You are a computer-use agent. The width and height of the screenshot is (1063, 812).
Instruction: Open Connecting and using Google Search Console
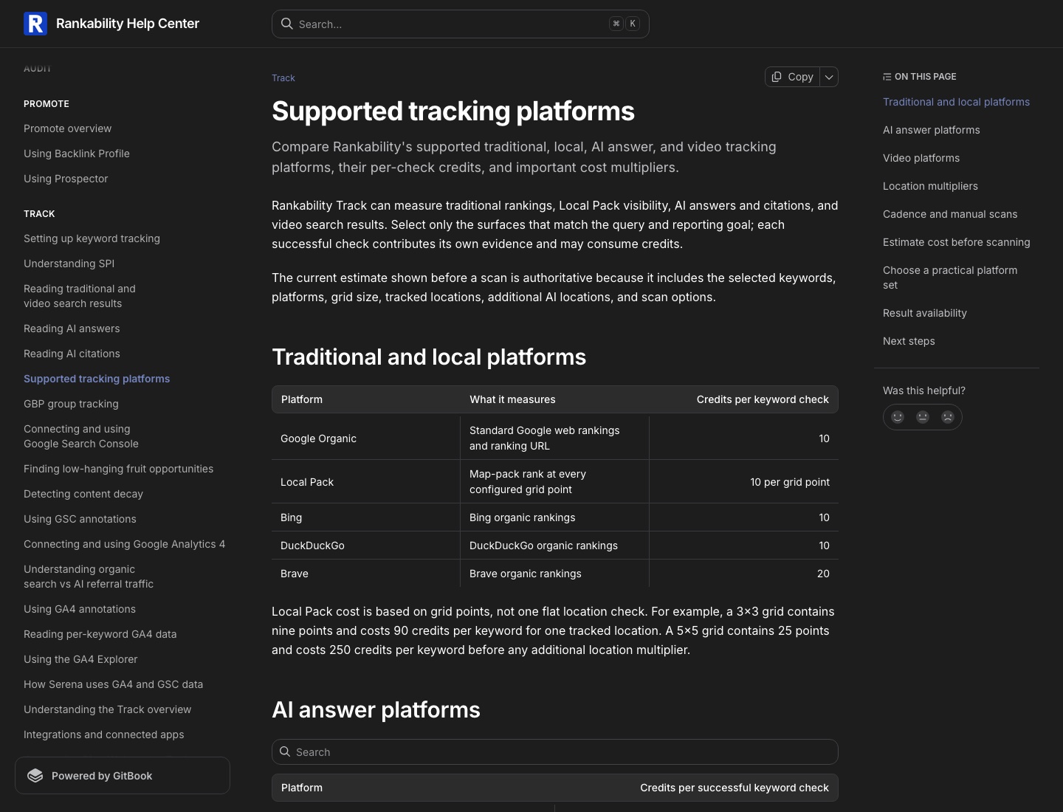pos(81,436)
